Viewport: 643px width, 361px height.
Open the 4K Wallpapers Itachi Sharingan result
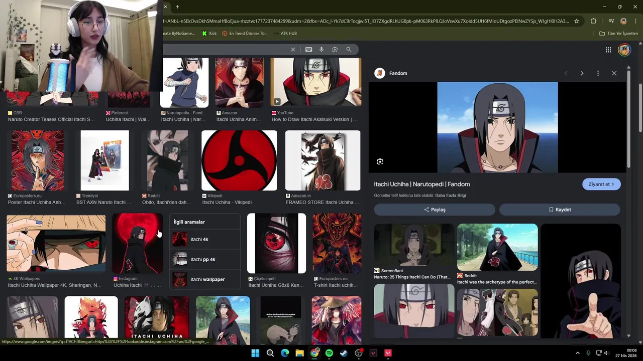click(x=56, y=244)
